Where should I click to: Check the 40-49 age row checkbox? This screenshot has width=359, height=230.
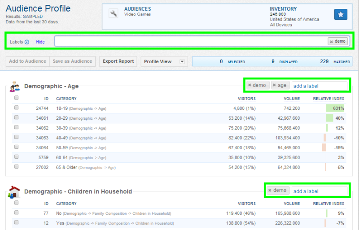[16, 137]
